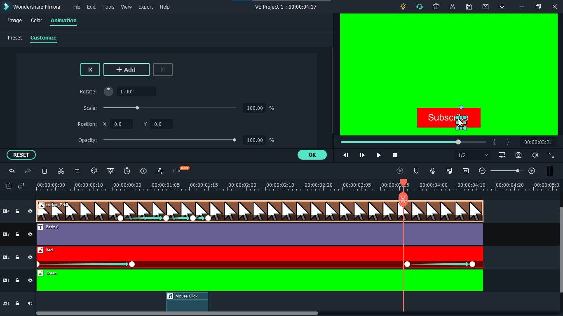Viewport: 563px width, 316px height.
Task: Toggle the auto ripple link icon
Action: [21, 186]
